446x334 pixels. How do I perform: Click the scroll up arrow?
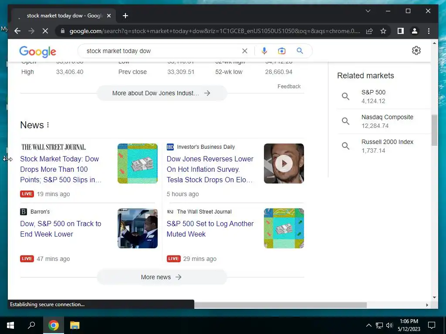[434, 43]
